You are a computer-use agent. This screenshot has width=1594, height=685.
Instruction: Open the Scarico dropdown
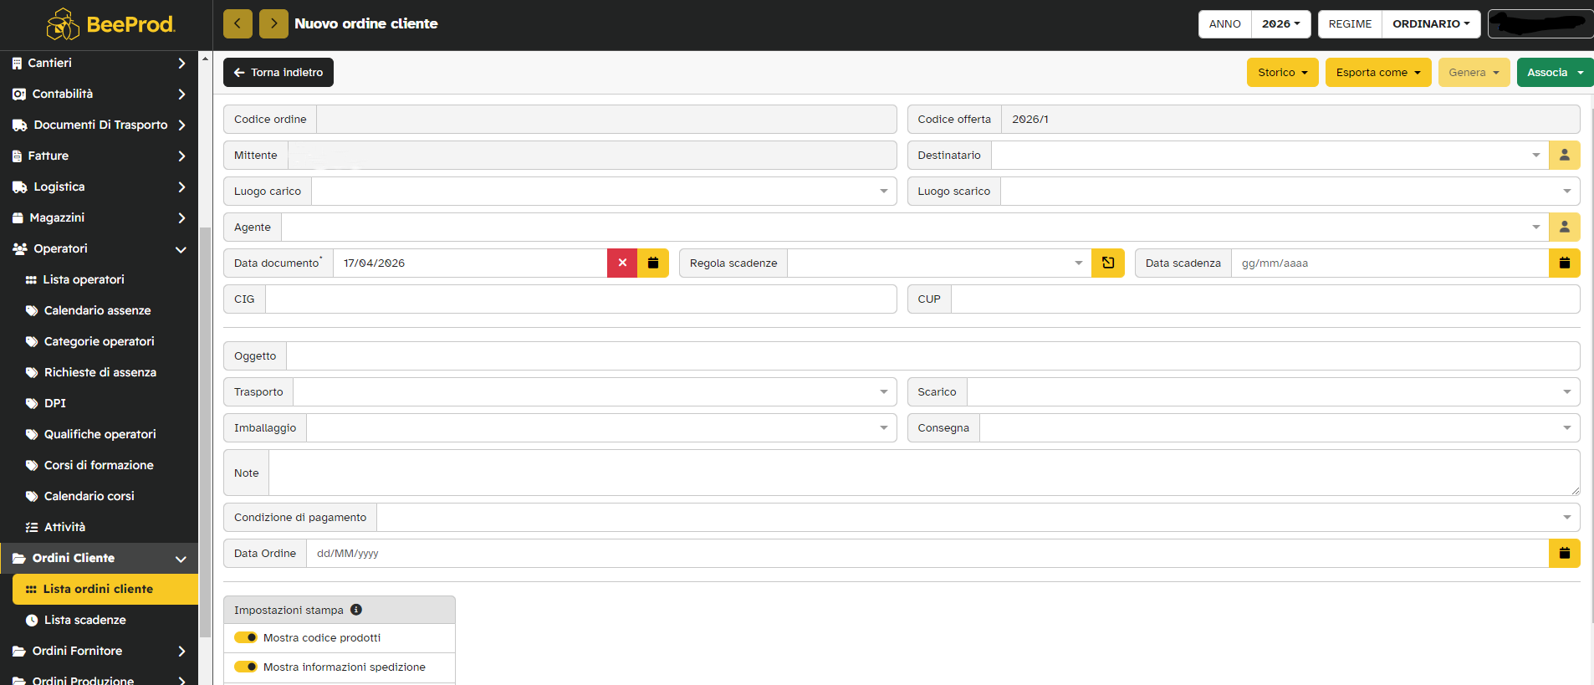click(x=1273, y=391)
